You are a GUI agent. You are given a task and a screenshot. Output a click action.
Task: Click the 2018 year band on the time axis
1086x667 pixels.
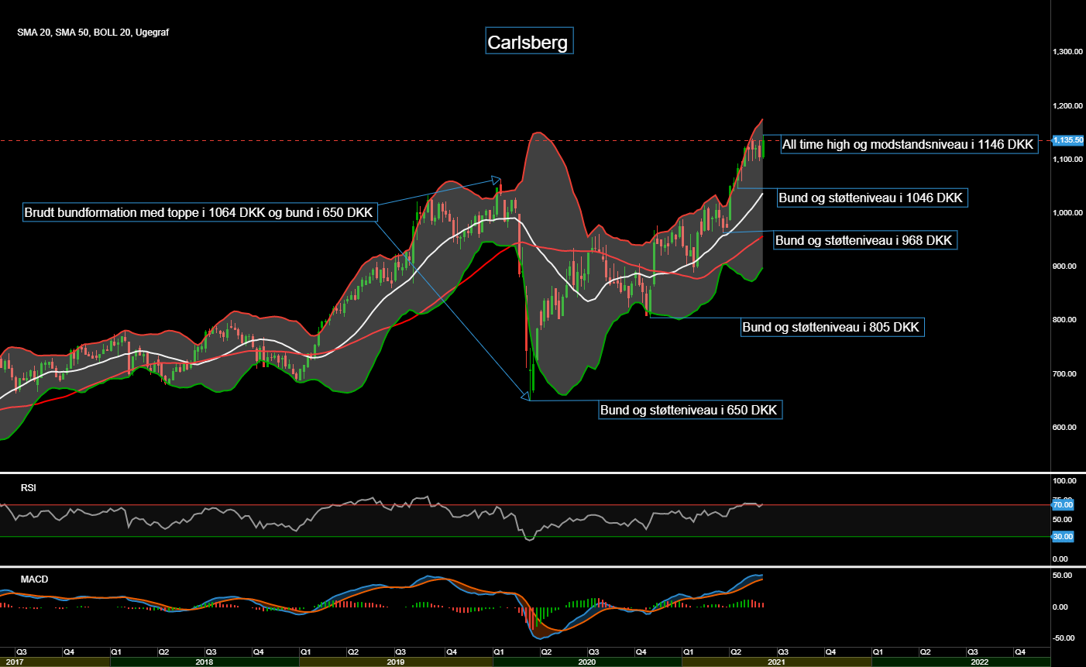pyautogui.click(x=204, y=662)
